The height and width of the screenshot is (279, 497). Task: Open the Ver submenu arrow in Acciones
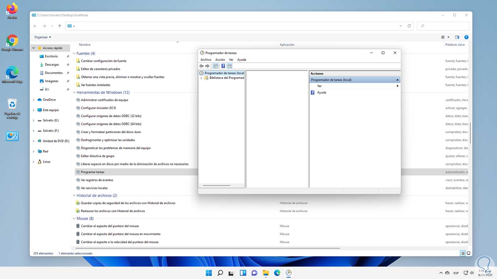click(397, 86)
